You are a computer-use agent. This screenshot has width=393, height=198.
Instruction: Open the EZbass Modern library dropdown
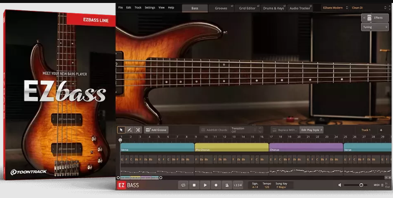point(335,8)
